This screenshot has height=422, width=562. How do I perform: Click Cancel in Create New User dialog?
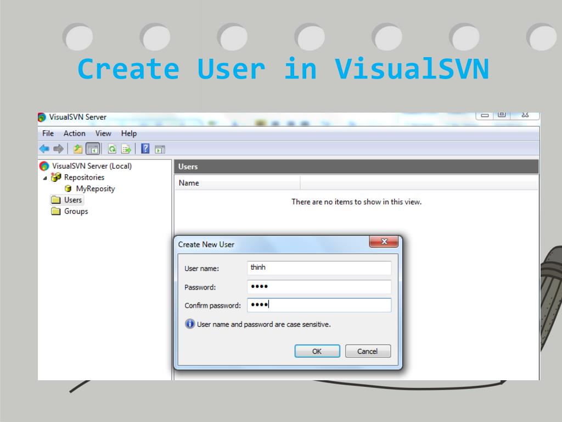(x=368, y=351)
